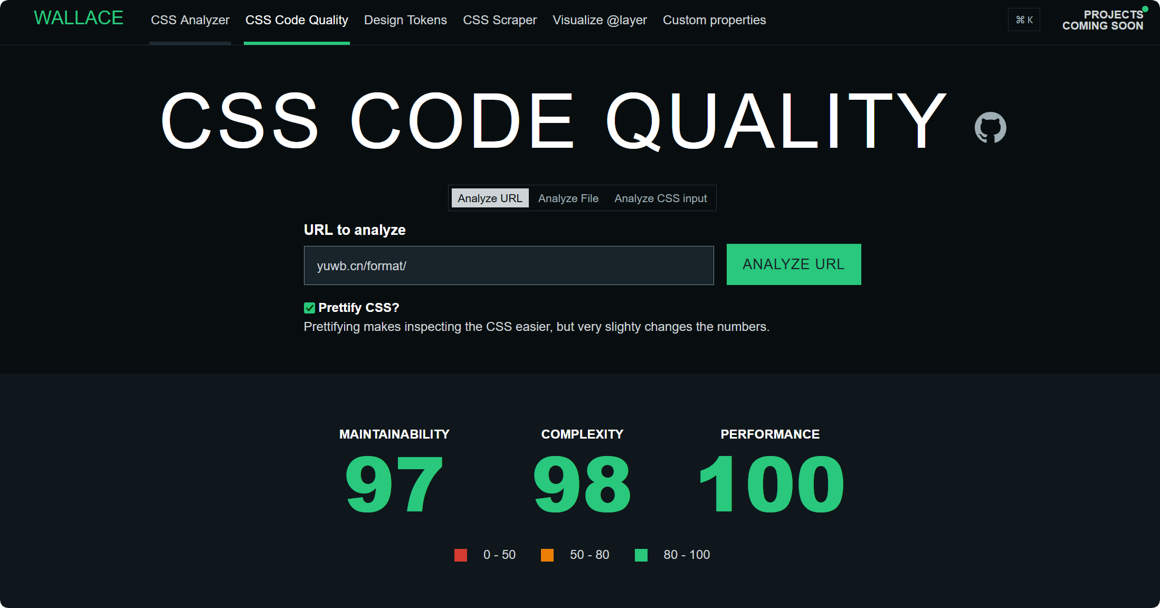Click the WALLACE logo
This screenshot has width=1160, height=608.
(x=79, y=18)
